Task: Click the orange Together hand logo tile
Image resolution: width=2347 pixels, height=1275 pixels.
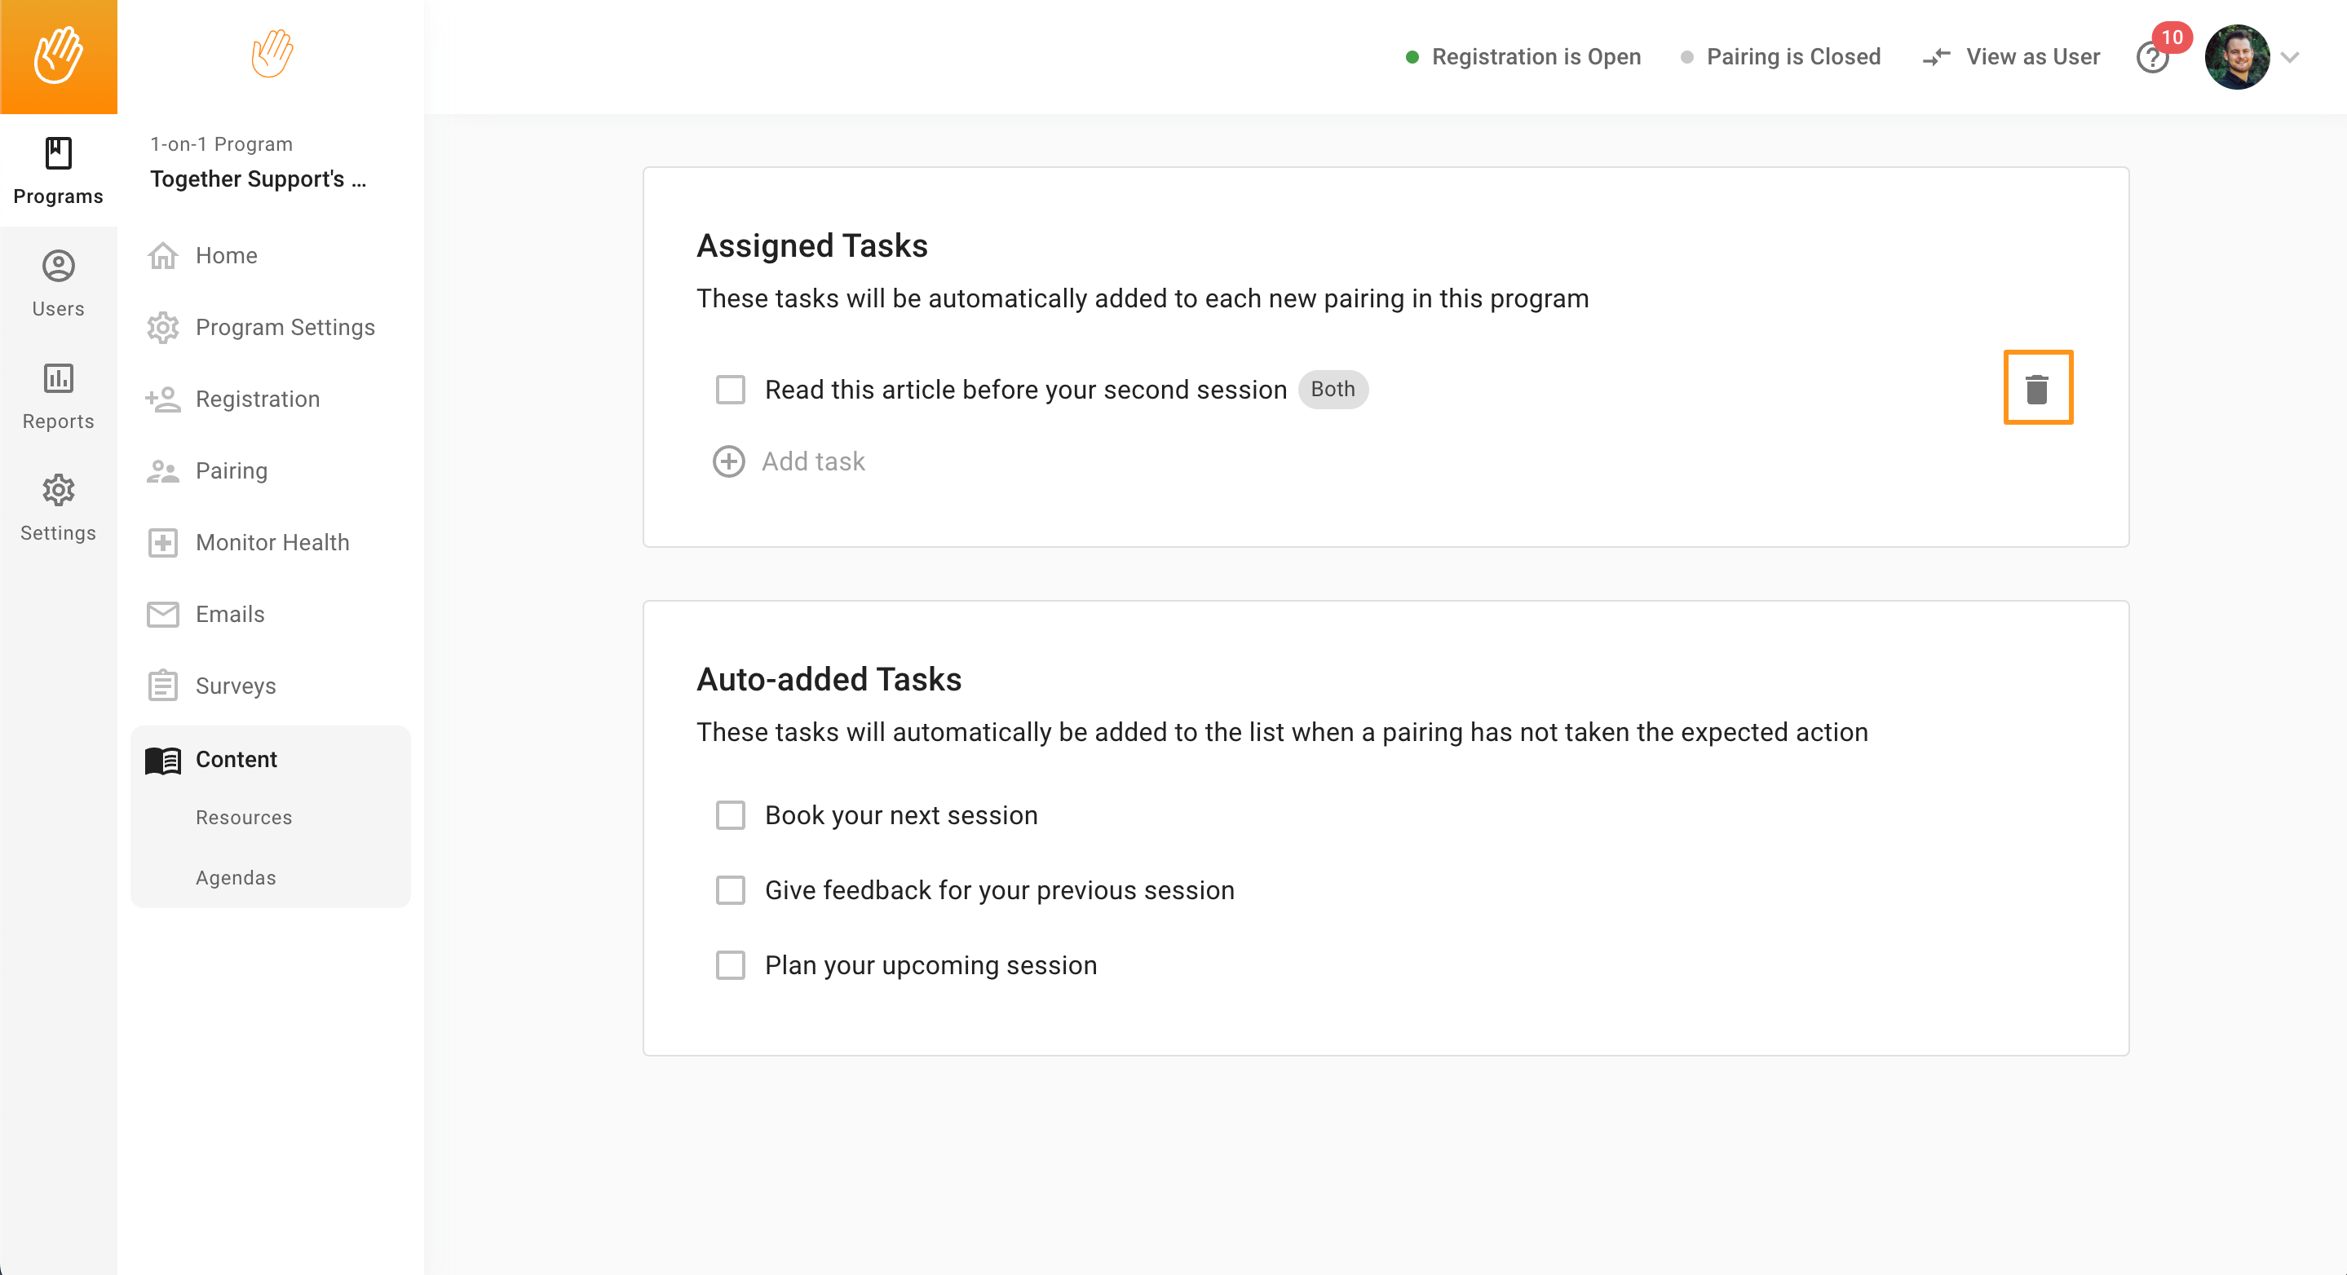Action: (x=59, y=56)
